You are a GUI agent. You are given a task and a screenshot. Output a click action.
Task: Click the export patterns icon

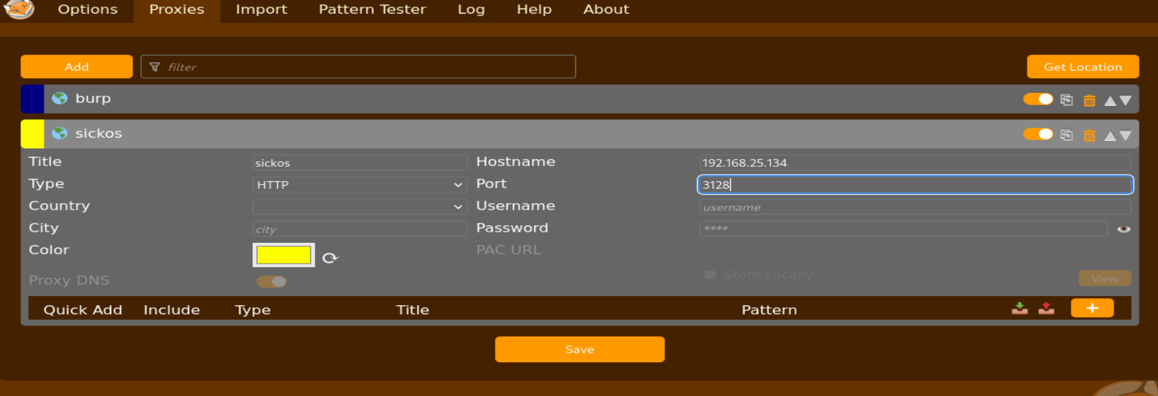point(1046,308)
